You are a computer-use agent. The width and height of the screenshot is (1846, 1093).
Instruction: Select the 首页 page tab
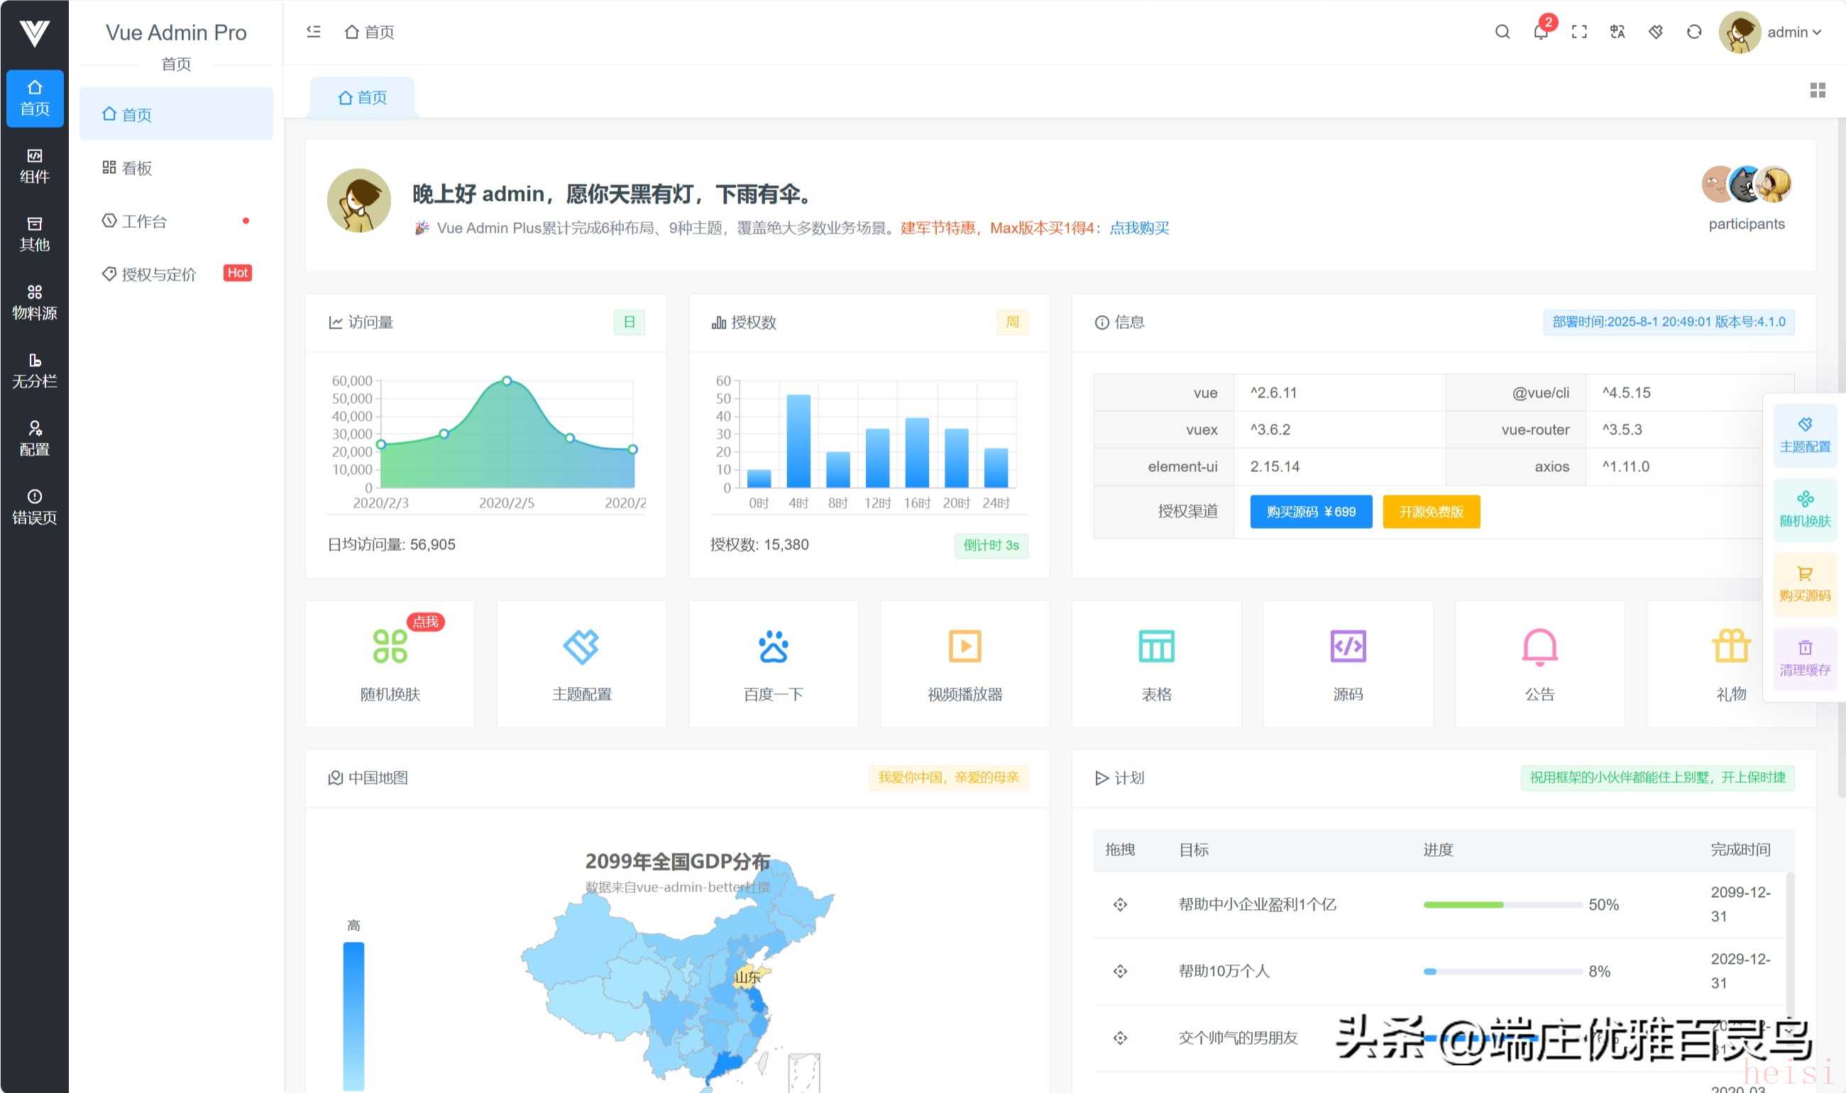pos(362,97)
